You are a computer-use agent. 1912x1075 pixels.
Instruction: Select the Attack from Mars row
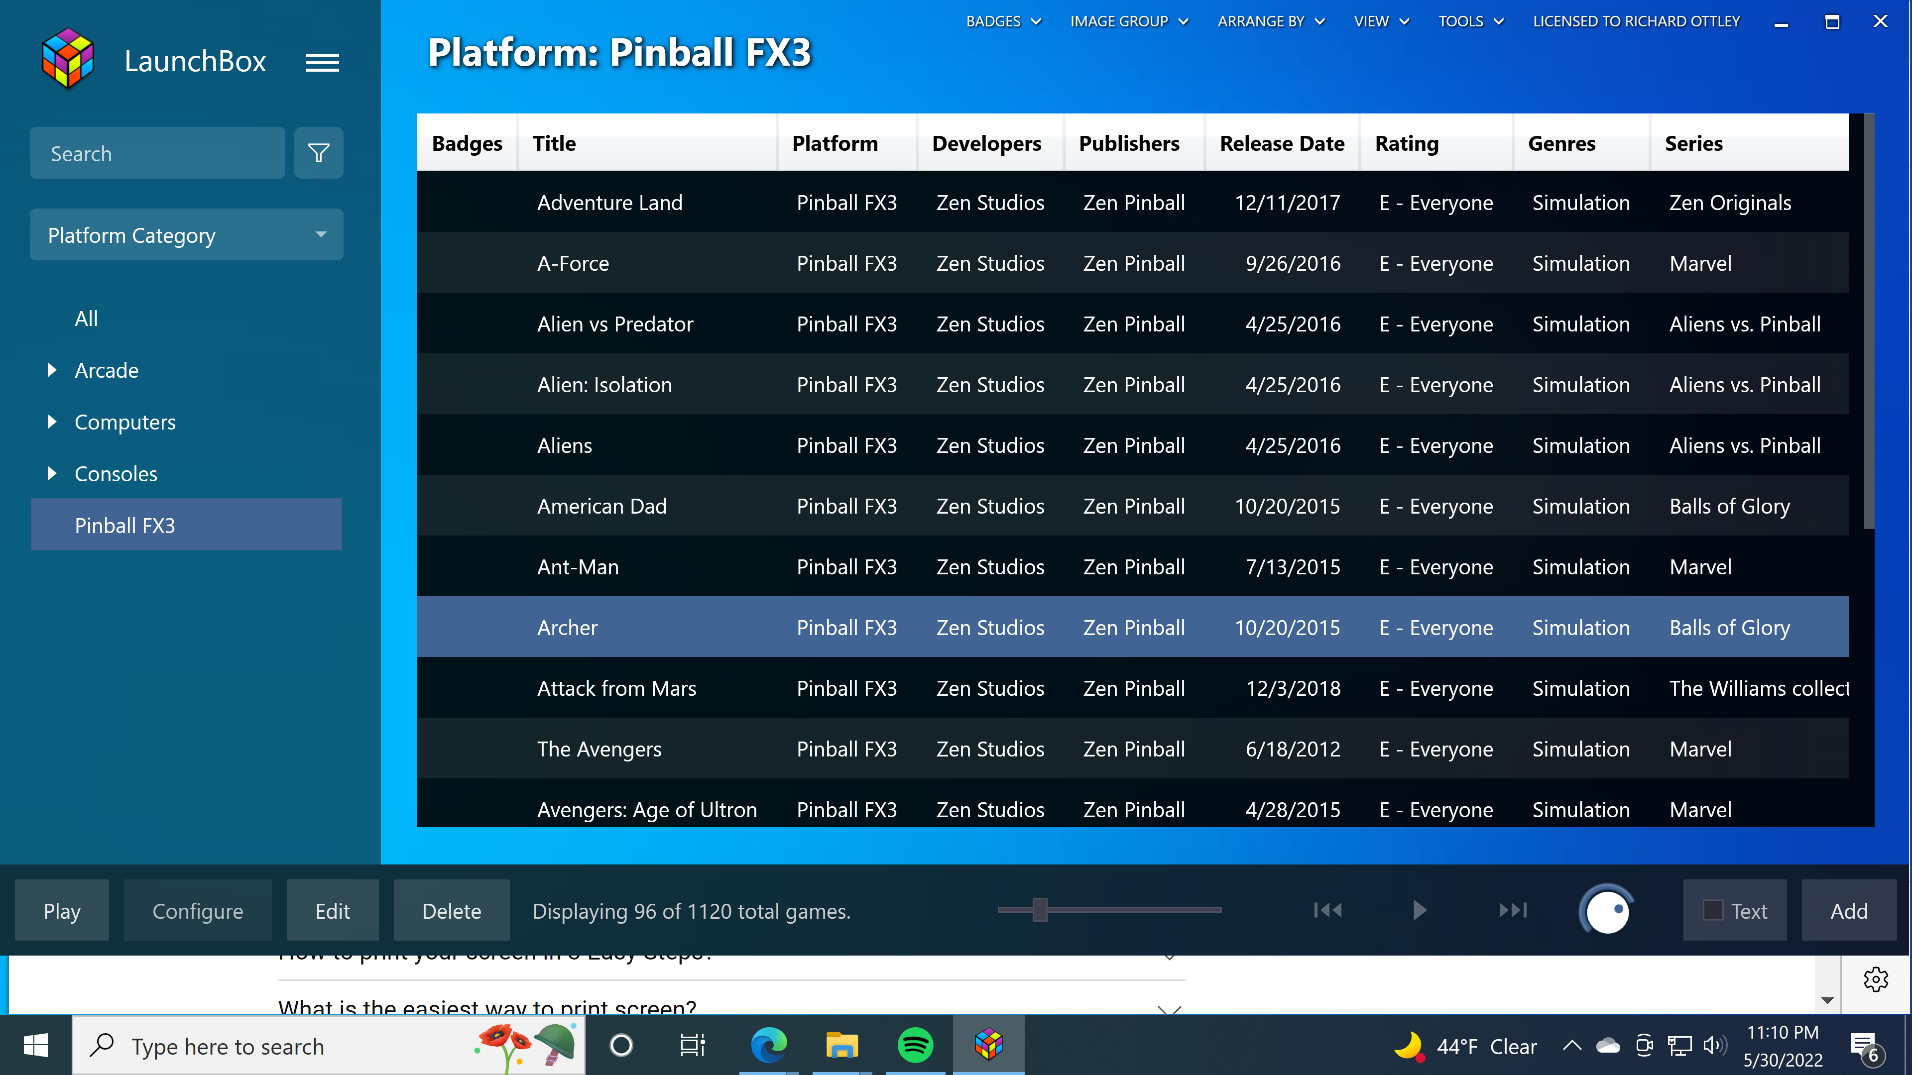coord(1133,688)
